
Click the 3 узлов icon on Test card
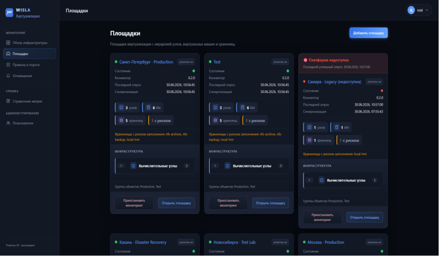pos(215,108)
